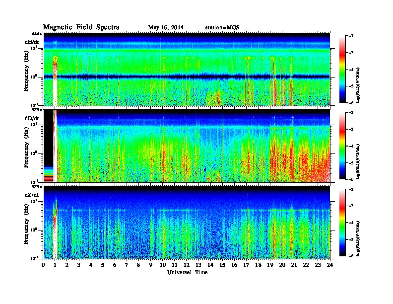Click "-4" on the dH/dt color scale

[351, 70]
